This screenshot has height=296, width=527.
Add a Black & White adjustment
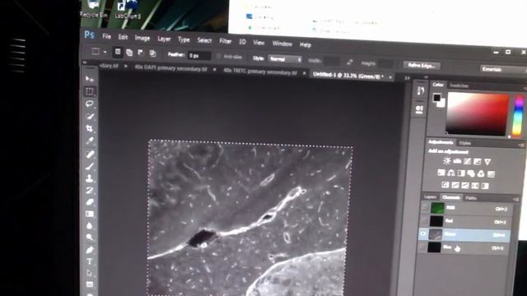pyautogui.click(x=461, y=173)
